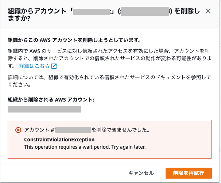Click the redacted account ID in parentheses
221x183 pixels.
(145, 11)
